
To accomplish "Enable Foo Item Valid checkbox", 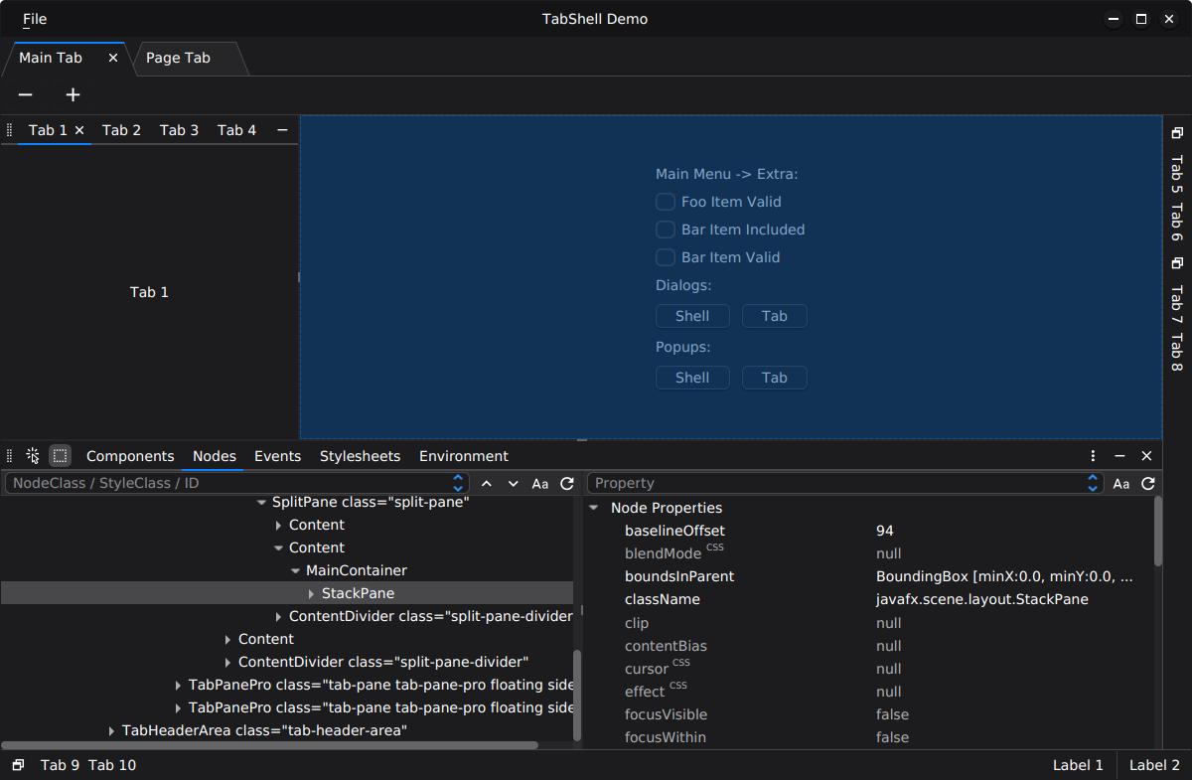I will pyautogui.click(x=666, y=202).
